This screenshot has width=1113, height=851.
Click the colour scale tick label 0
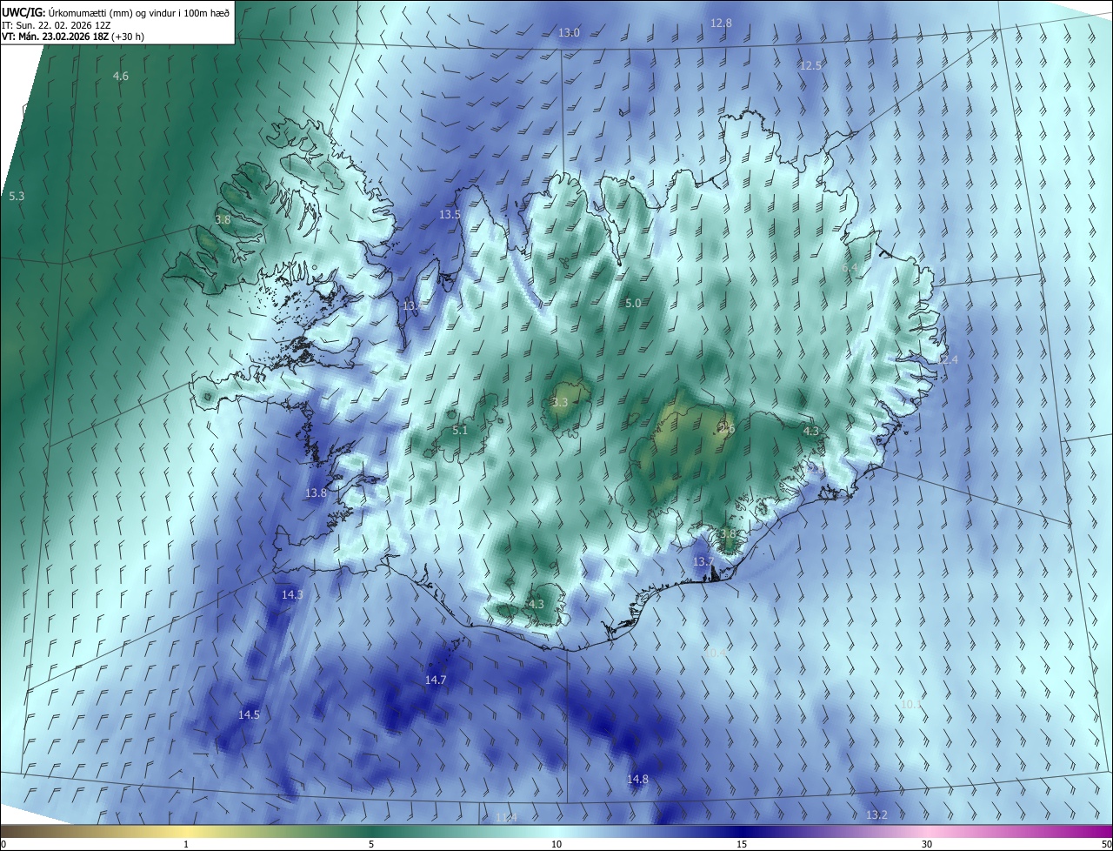[3, 844]
